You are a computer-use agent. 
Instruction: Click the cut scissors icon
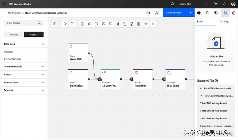click(x=118, y=24)
